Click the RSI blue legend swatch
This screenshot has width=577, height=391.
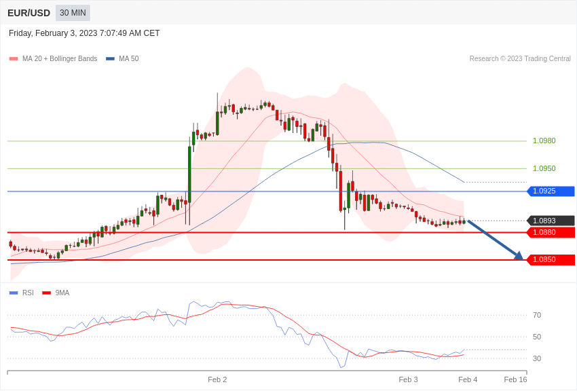[x=14, y=293]
